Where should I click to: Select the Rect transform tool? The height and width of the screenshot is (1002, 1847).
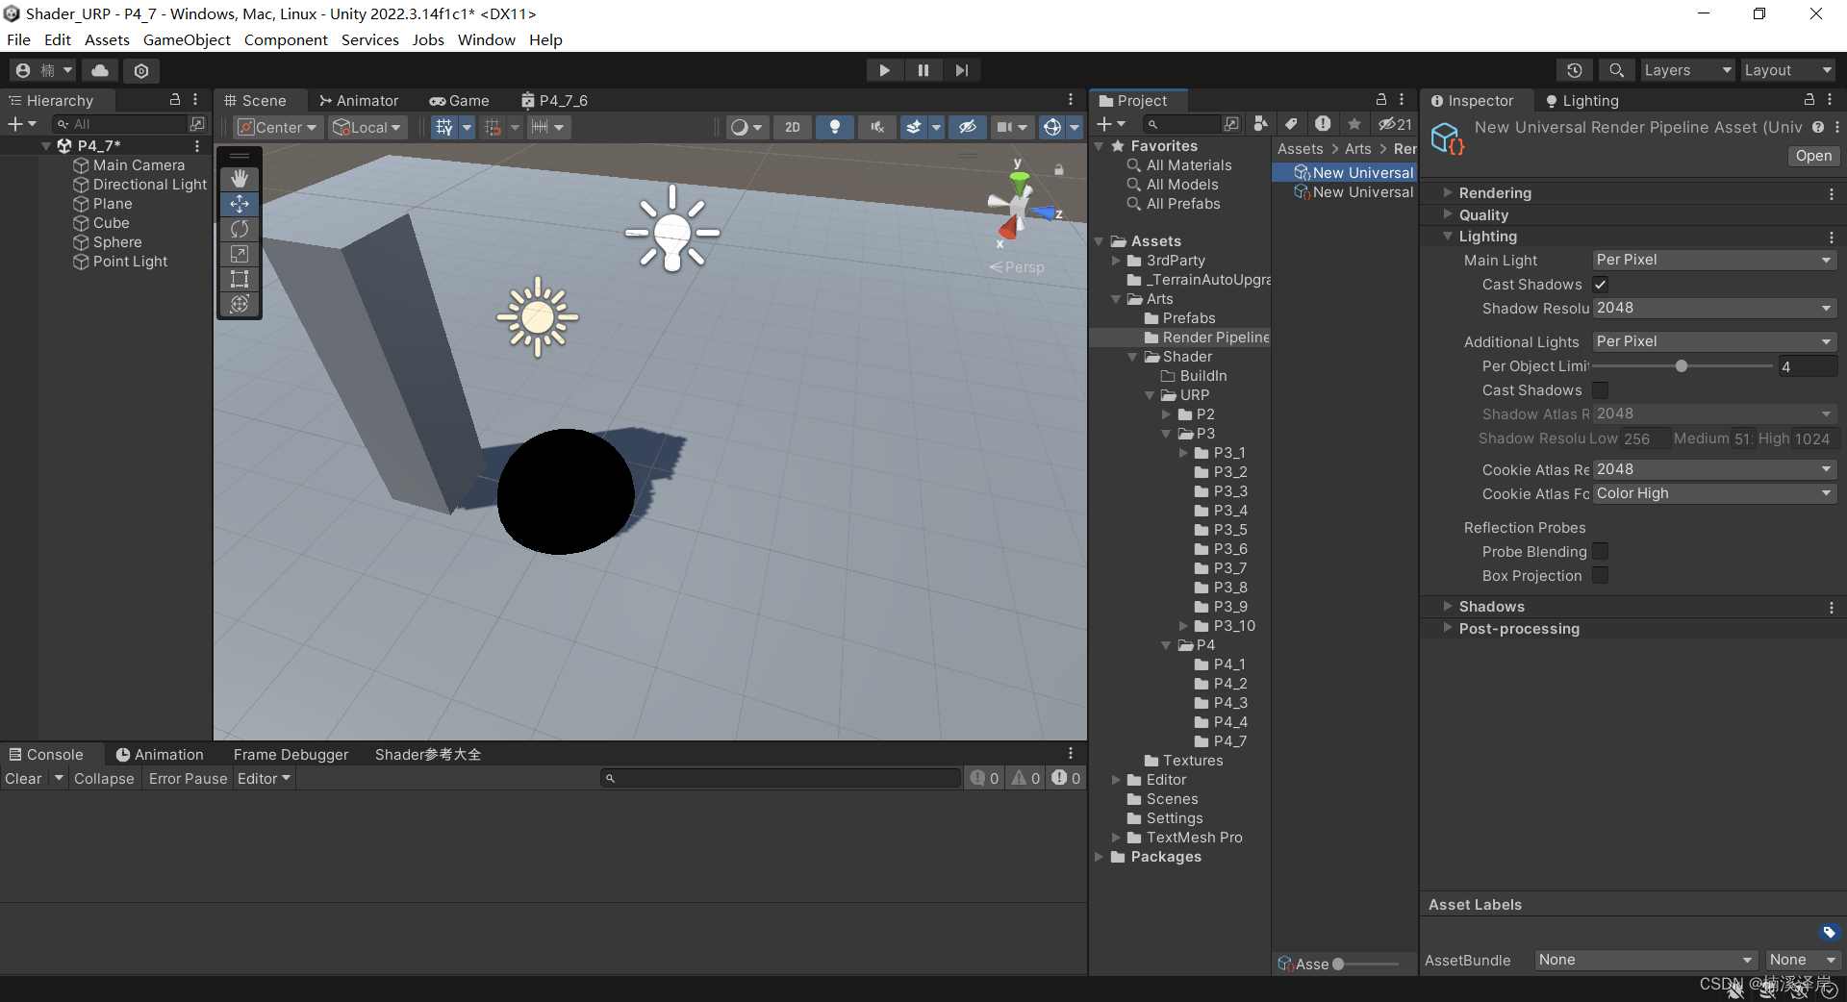point(240,279)
